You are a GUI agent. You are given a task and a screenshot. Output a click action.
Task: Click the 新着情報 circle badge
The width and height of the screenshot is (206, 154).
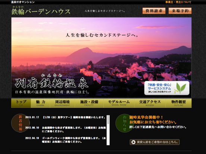tap(21, 123)
